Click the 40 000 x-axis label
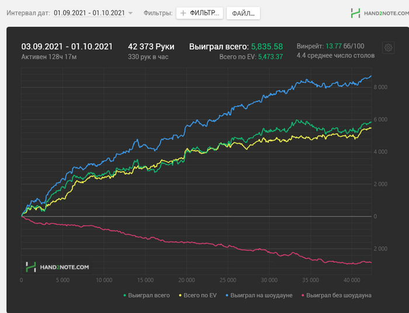Screen dimensions: 409x313 point(352,280)
